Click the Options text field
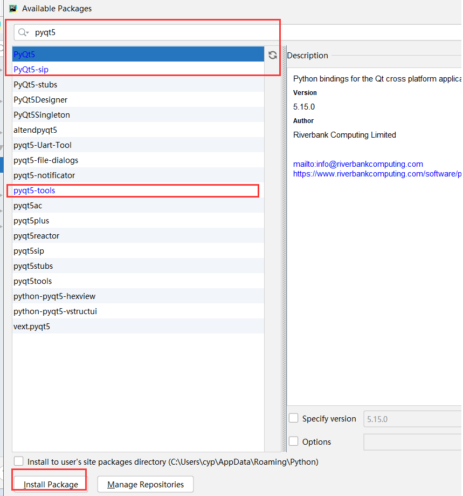This screenshot has width=463, height=496. (x=413, y=442)
